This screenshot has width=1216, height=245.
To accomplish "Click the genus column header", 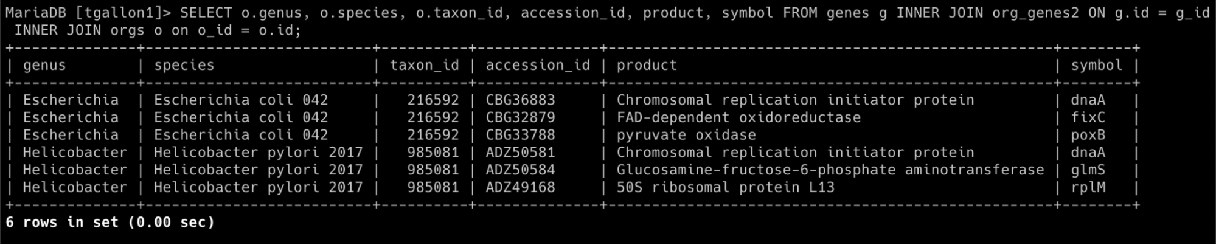I will pos(44,65).
